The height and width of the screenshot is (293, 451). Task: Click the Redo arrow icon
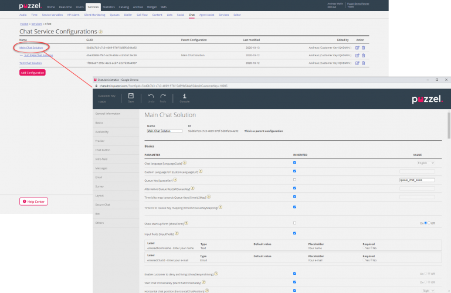point(164,96)
